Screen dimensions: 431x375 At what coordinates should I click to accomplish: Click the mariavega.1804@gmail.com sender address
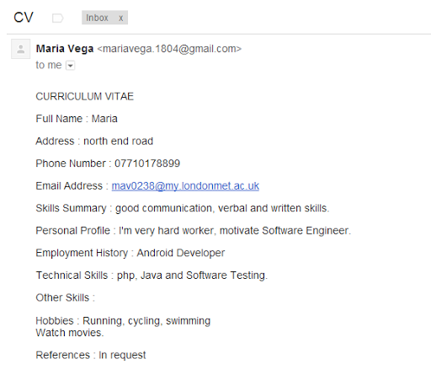169,49
